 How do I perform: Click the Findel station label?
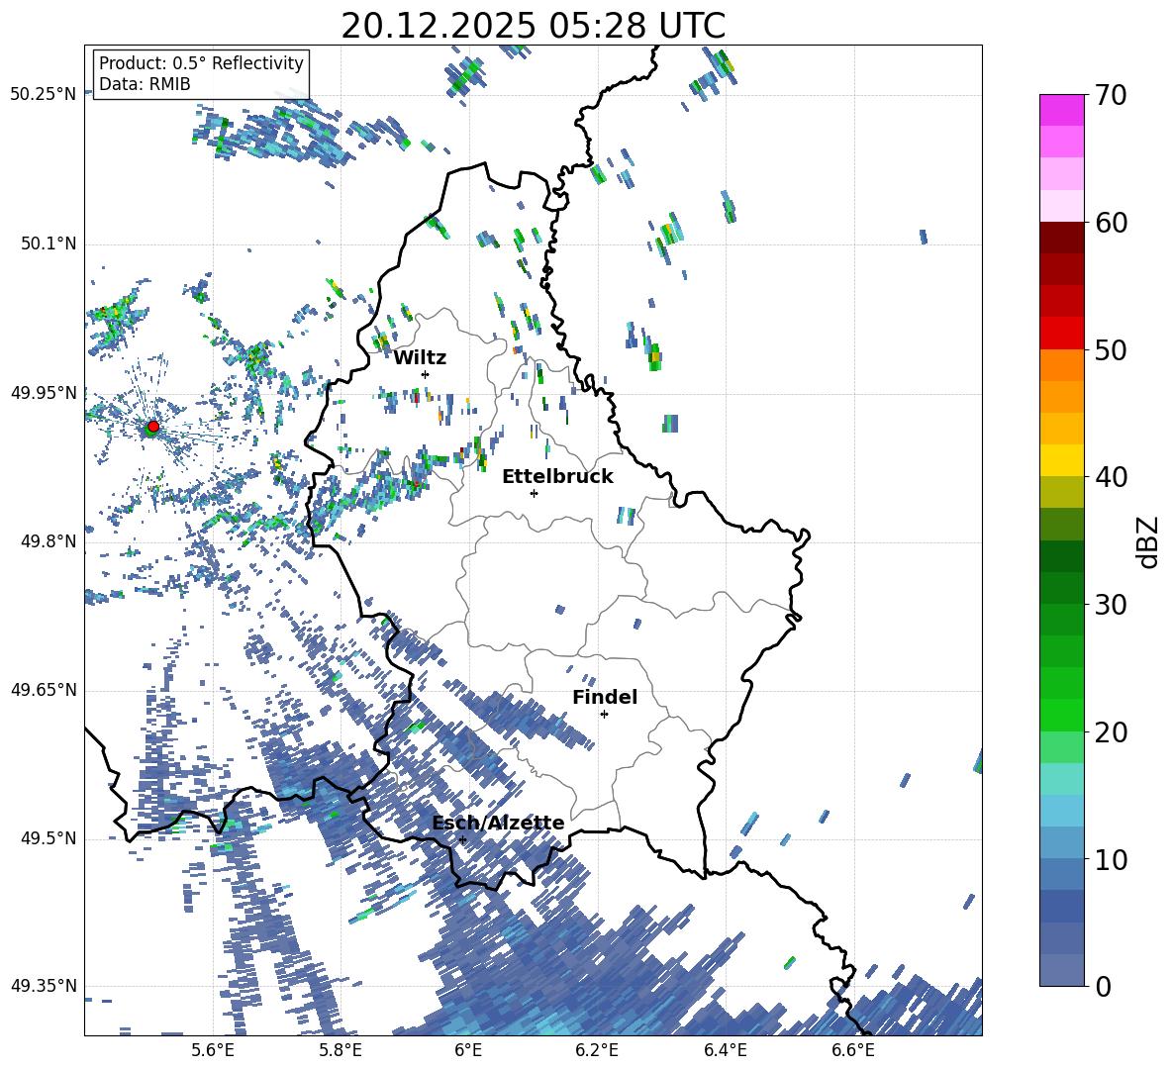605,697
